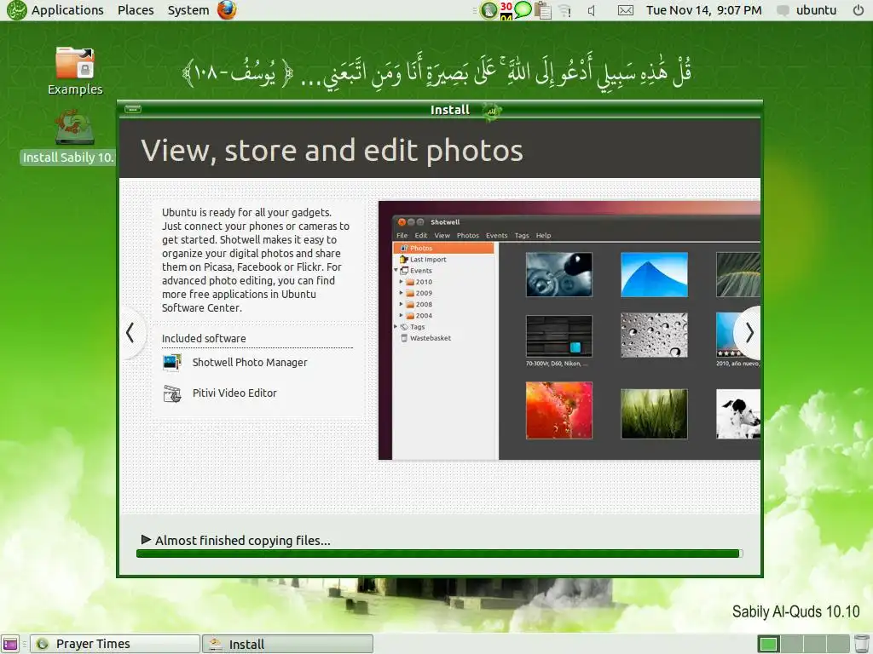Click the volume speaker icon
Image resolution: width=873 pixels, height=654 pixels.
coord(592,10)
